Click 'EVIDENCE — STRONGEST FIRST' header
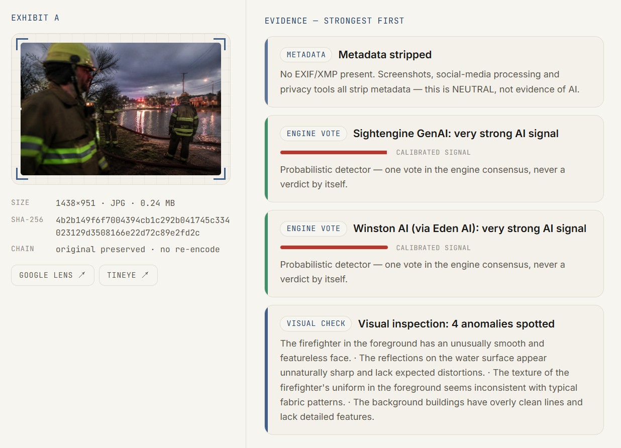 335,21
